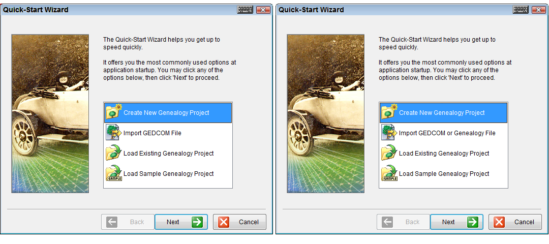Click the vintage car photo in left window
Viewport: 549px width, 244px height.
click(x=50, y=113)
